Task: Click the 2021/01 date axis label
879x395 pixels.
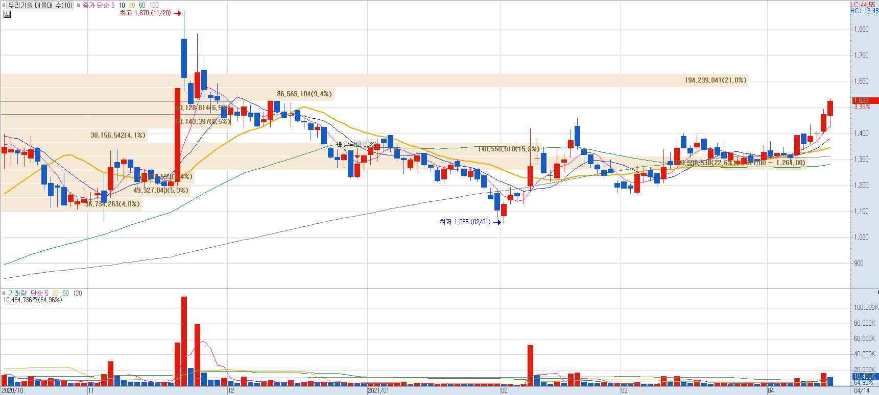Action: [x=378, y=391]
